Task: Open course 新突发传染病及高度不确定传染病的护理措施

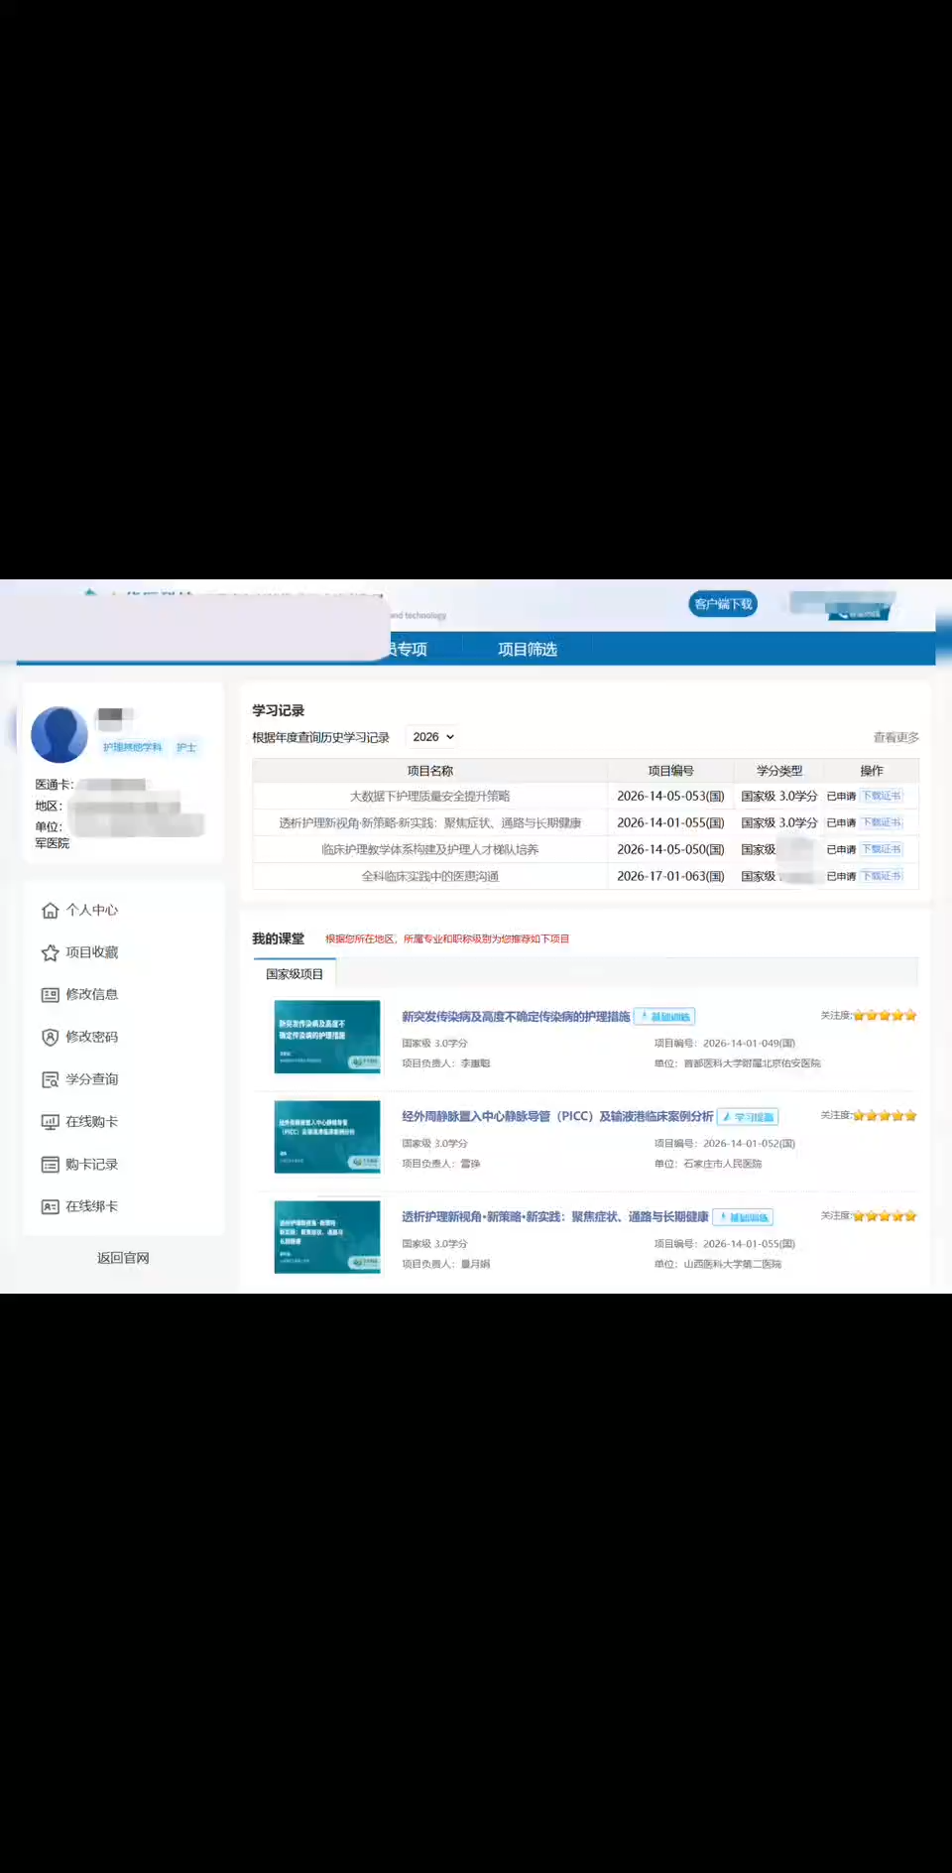Action: (515, 1016)
